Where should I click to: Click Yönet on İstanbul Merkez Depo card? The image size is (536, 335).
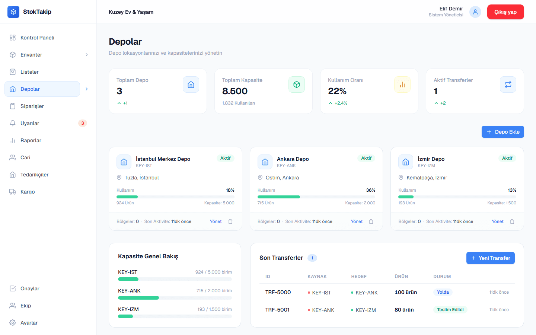[x=216, y=221]
